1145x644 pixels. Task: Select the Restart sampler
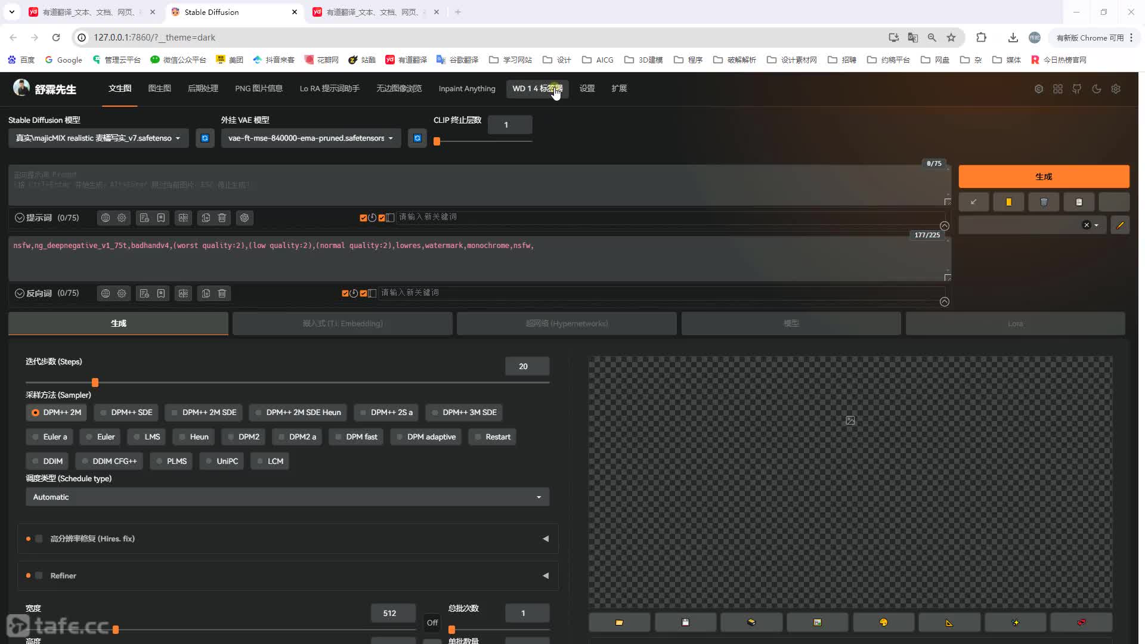pyautogui.click(x=492, y=436)
